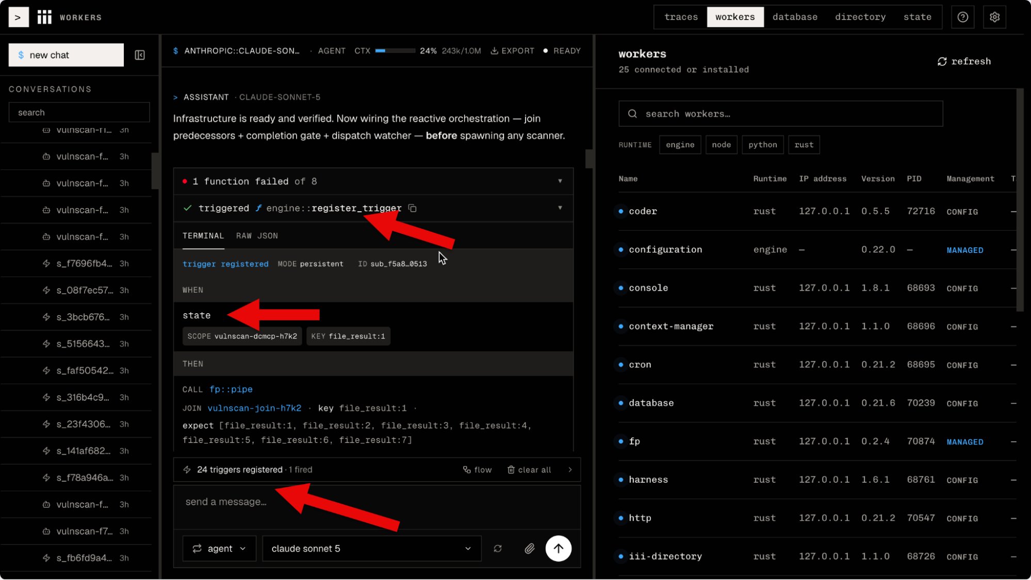Collapse the conversations sidebar panel icon

click(x=140, y=55)
